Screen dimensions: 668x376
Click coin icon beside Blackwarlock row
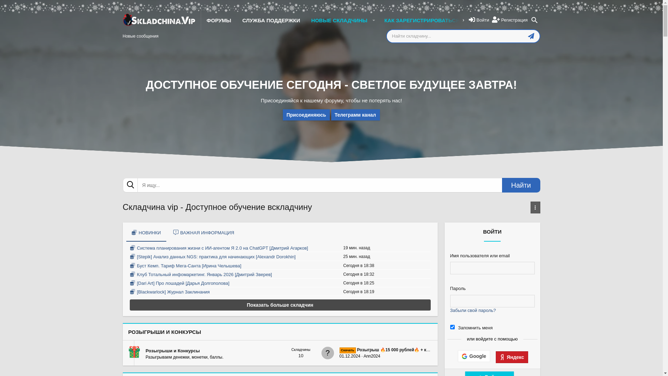(133, 292)
